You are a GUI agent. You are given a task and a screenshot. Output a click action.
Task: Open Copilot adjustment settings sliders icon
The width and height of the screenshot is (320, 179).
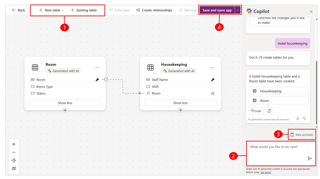[270, 111]
